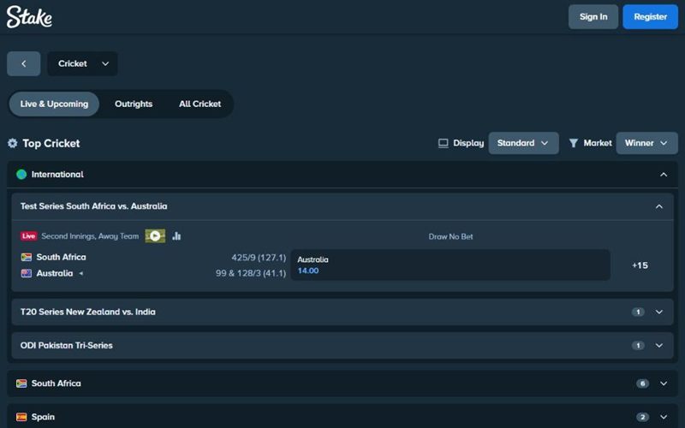Click the T20 Series event count badge
The image size is (685, 428).
(638, 312)
